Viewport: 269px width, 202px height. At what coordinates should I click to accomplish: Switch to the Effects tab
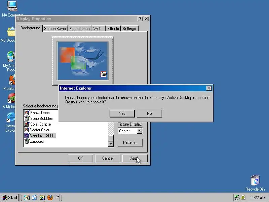(x=113, y=29)
